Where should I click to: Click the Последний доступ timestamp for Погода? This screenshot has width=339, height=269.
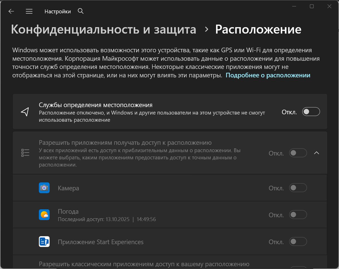107,219
